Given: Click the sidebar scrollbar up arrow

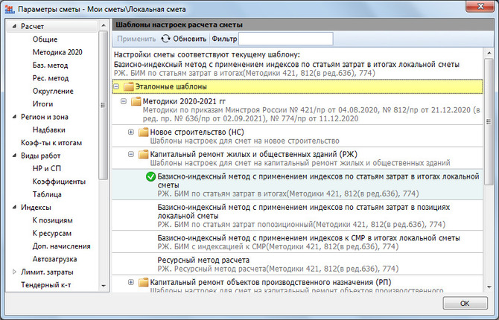Looking at the screenshot, I should click(104, 25).
